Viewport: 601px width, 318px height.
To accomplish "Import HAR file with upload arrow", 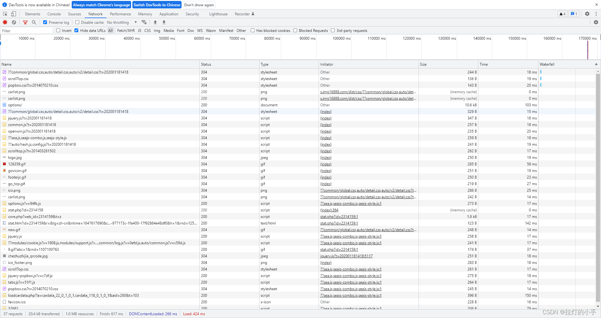I will pyautogui.click(x=155, y=22).
